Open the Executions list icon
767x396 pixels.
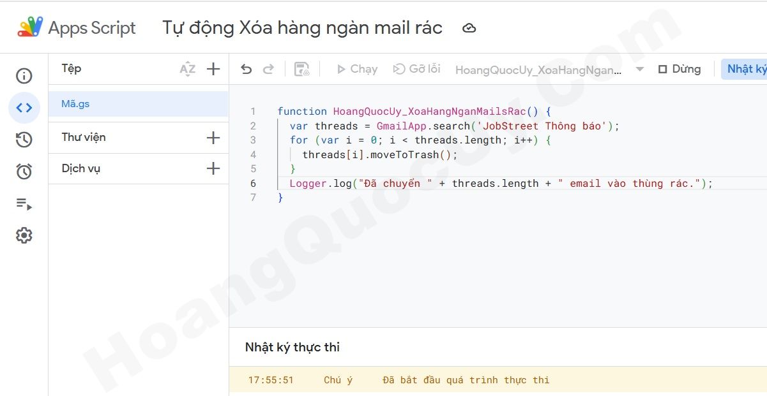[24, 204]
